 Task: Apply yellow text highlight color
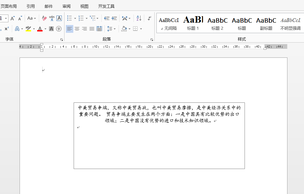(x=28, y=29)
